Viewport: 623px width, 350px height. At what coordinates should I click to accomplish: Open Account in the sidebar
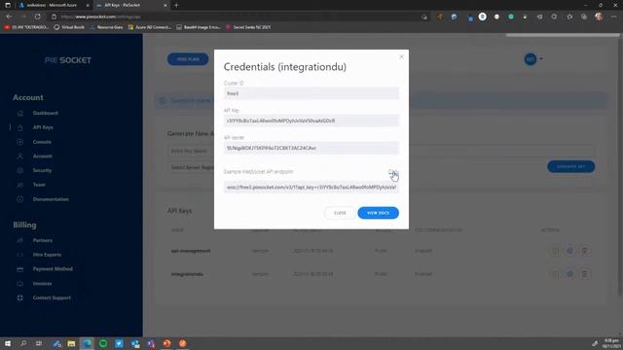point(43,156)
